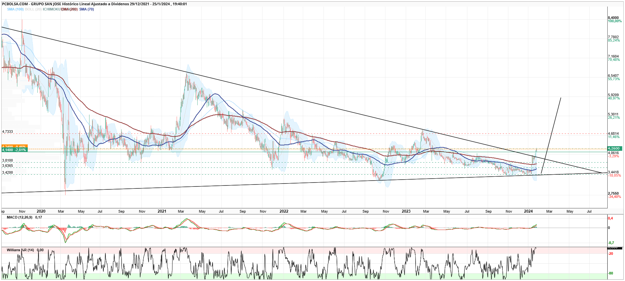Click the '70,48%' percentage label
Image resolution: width=625 pixels, height=281 pixels.
point(614,60)
